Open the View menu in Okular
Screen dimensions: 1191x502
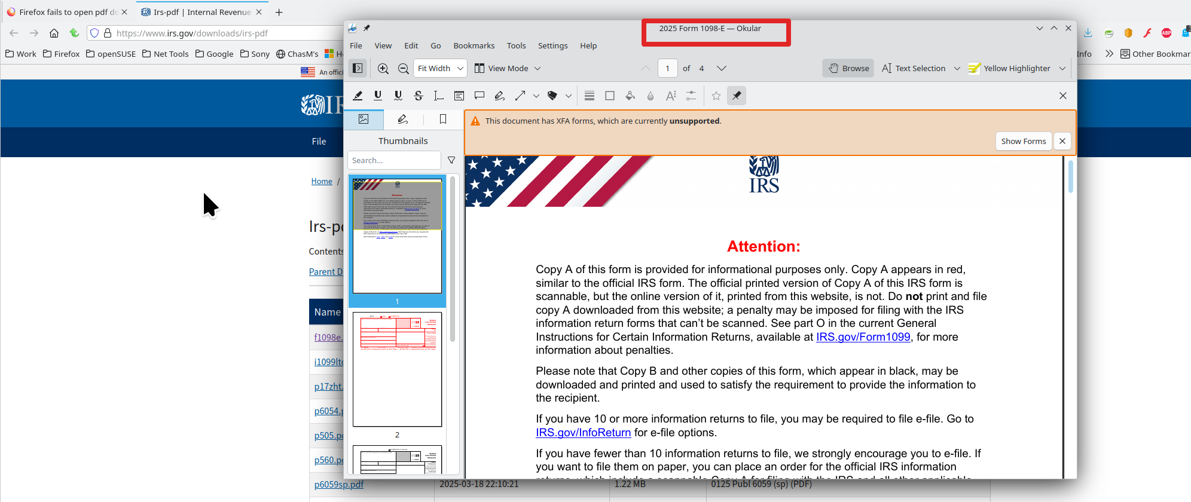[383, 45]
